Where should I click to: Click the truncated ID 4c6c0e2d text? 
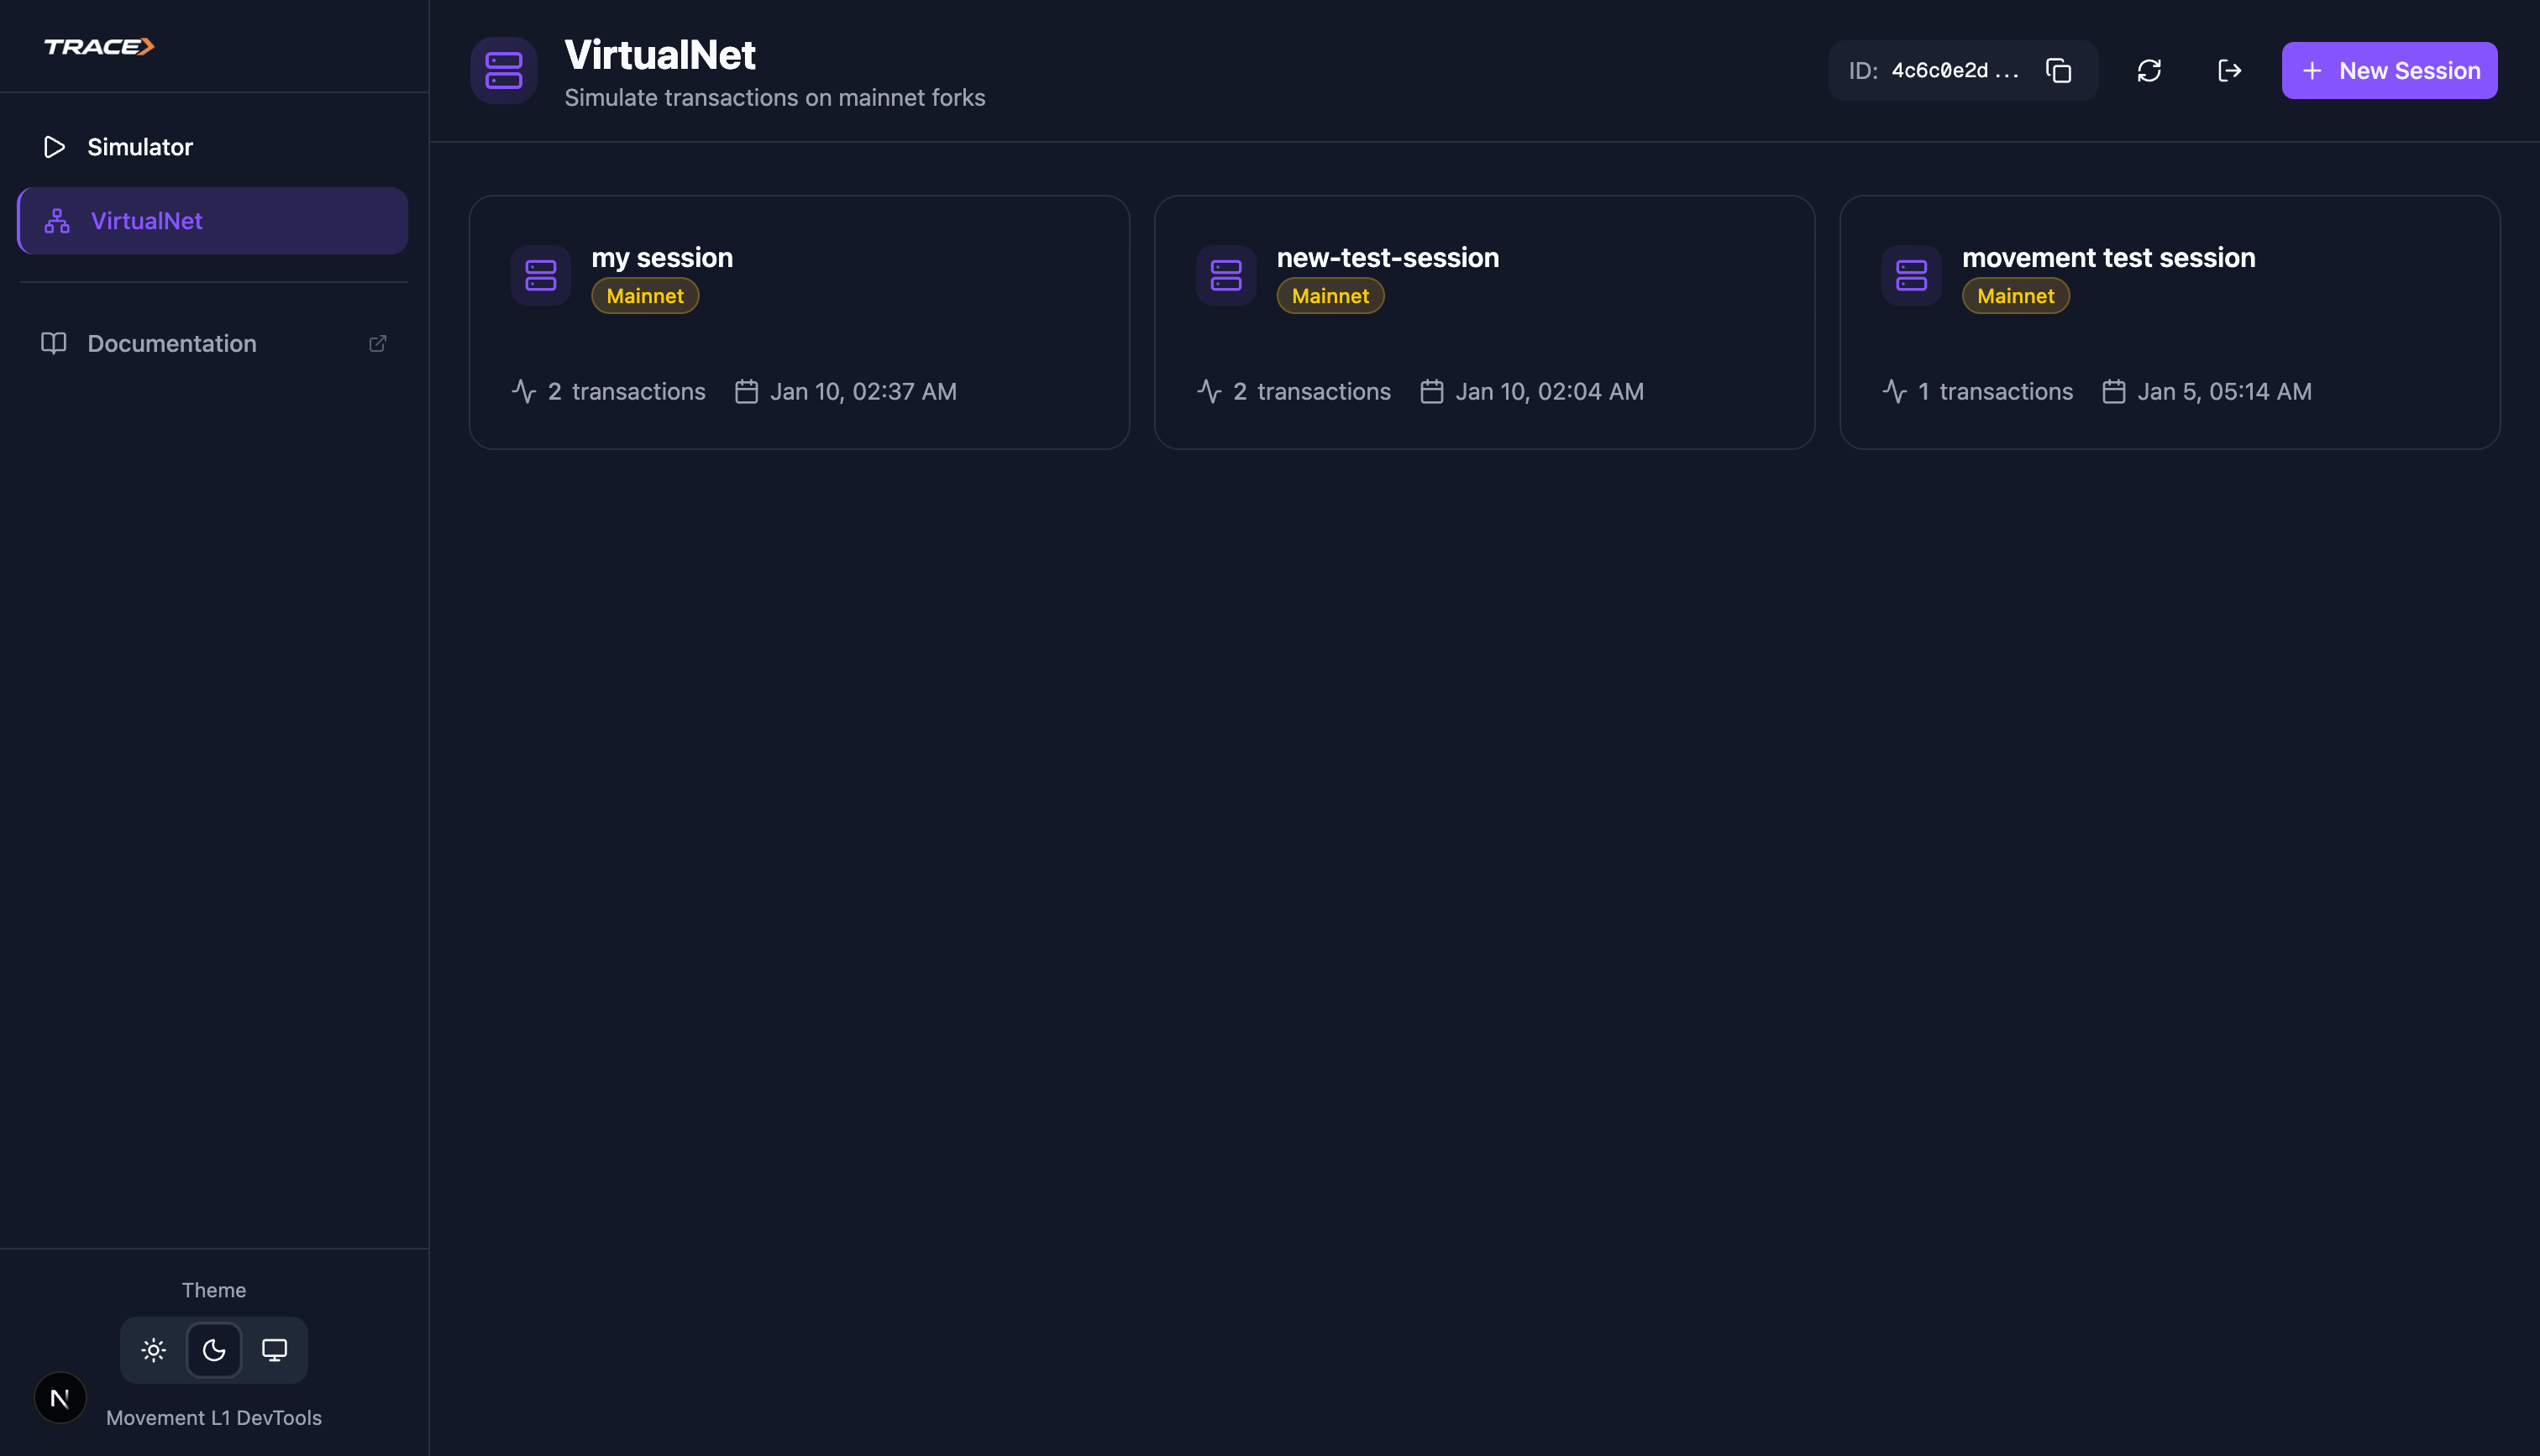click(1954, 71)
